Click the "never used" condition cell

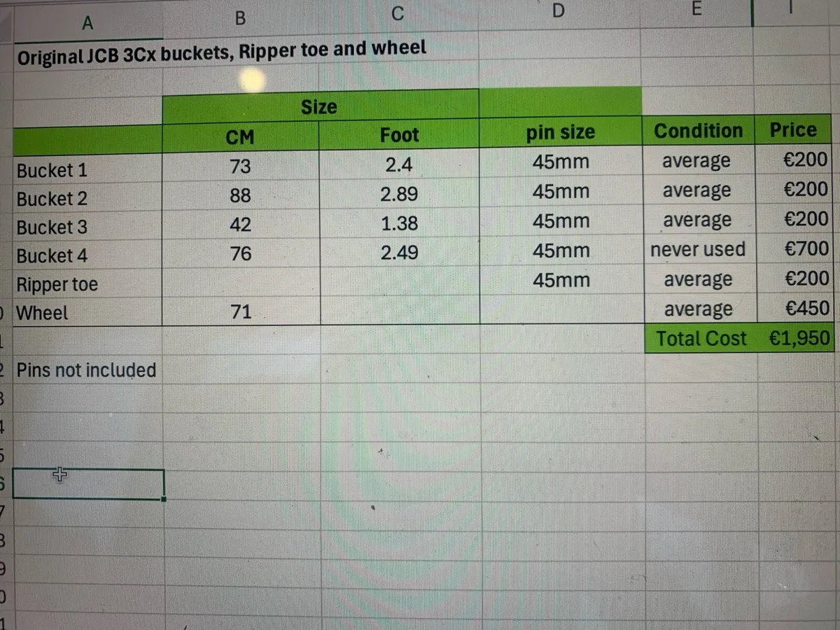698,249
